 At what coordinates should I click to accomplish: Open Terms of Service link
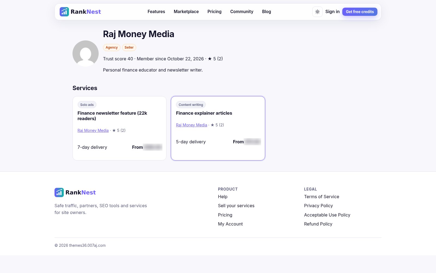coord(322,197)
